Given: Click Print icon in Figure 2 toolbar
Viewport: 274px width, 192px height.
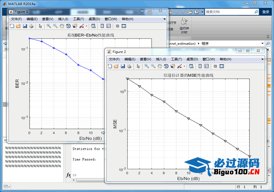Looking at the screenshot, I should click(129, 66).
